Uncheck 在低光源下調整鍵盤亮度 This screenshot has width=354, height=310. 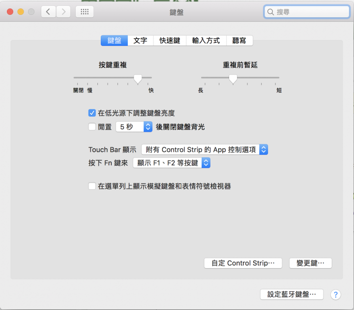click(92, 113)
